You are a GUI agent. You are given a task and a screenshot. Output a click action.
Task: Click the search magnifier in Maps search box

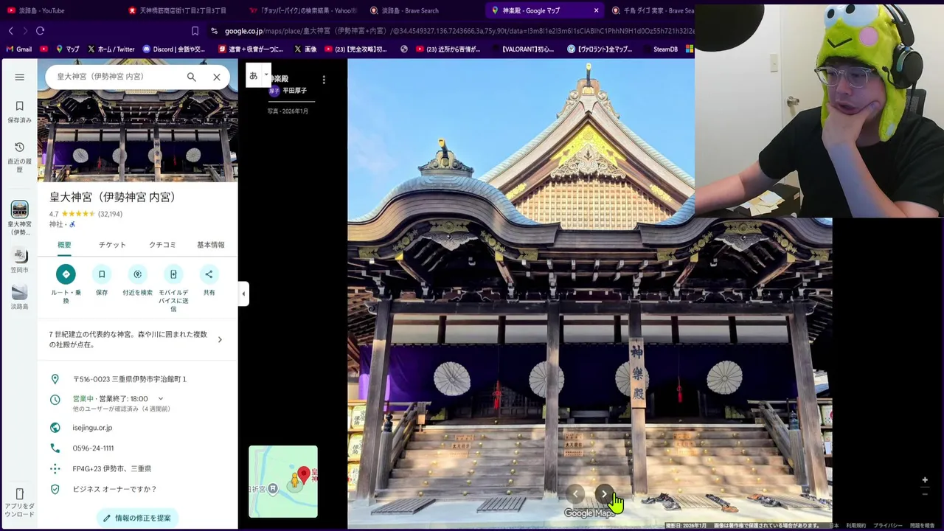coord(191,77)
